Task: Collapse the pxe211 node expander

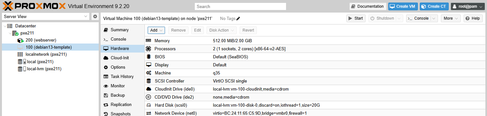Action: click(x=10, y=33)
